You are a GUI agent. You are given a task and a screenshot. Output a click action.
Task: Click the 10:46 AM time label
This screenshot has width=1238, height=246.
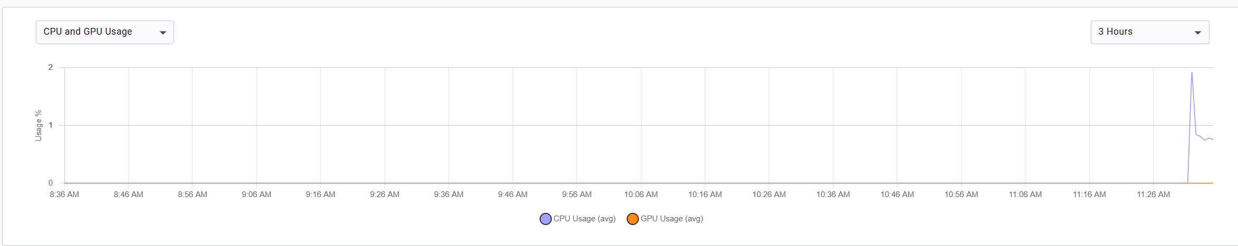click(x=897, y=194)
